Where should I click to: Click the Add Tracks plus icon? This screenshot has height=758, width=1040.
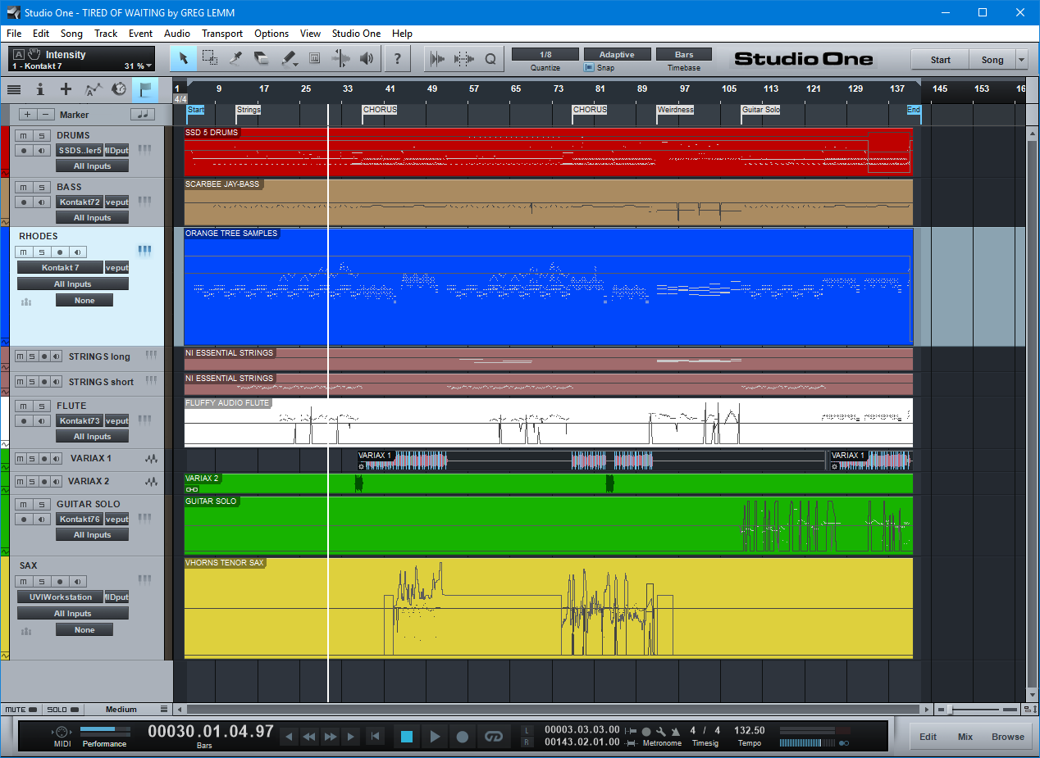coord(66,89)
